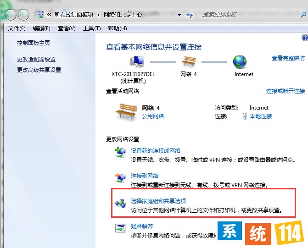Click 设置新的连接或网络 icon
This screenshot has height=248, width=308.
pyautogui.click(x=120, y=153)
